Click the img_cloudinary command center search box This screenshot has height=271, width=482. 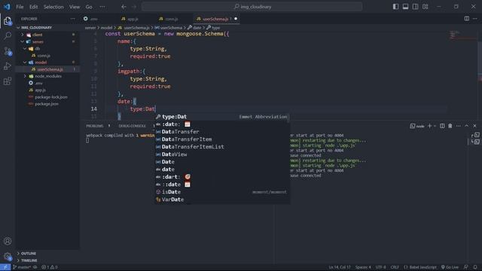[252, 7]
